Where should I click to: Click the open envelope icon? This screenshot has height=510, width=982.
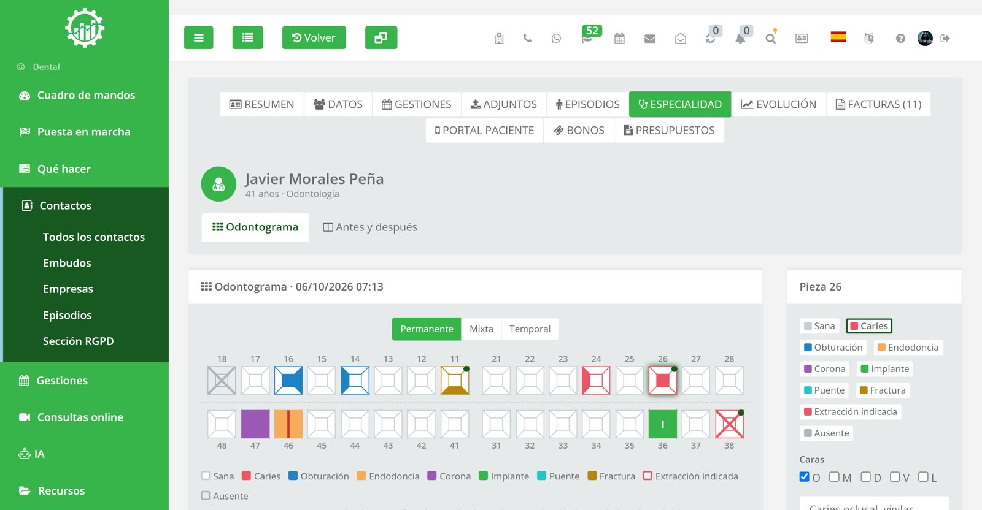click(x=681, y=39)
